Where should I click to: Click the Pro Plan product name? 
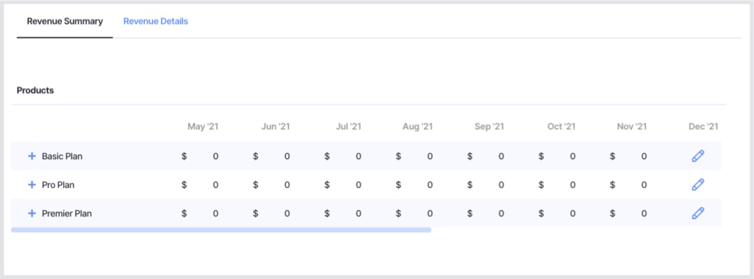[x=59, y=185]
